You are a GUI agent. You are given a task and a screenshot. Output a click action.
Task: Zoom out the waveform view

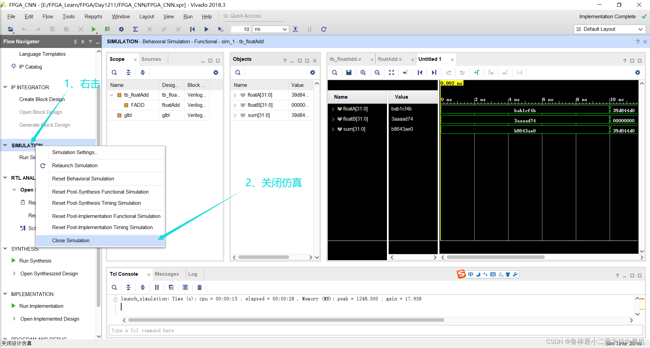pos(377,73)
